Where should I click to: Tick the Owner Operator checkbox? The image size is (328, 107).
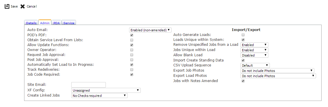(132, 50)
